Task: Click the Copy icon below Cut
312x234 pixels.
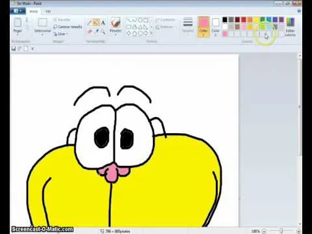Action: tap(27, 27)
